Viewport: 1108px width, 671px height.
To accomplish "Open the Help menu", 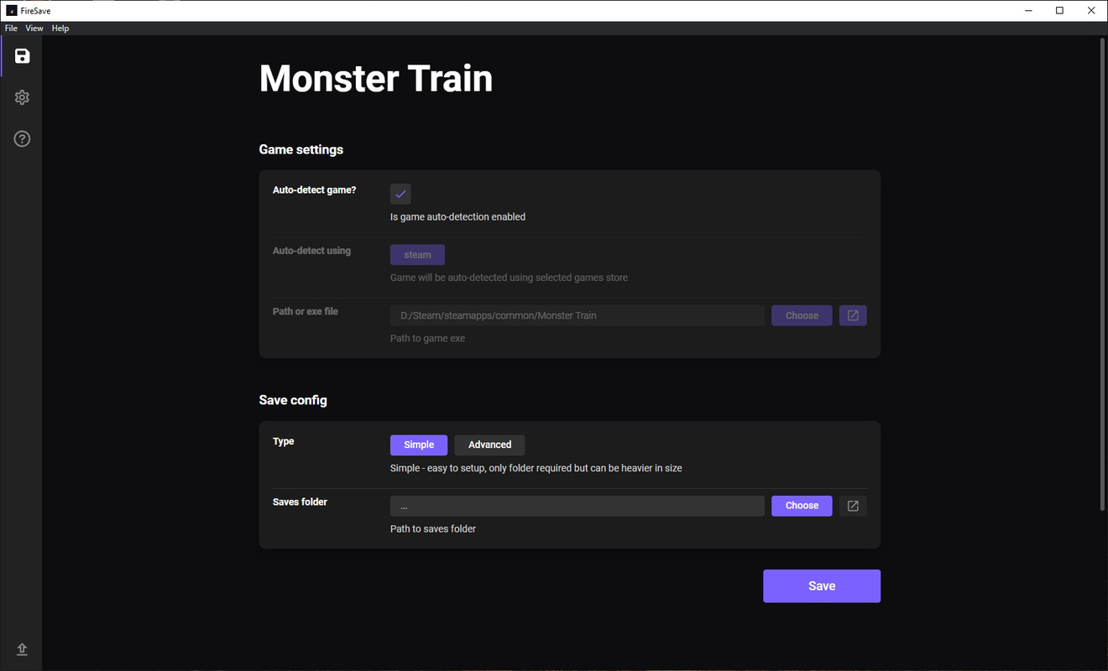I will (60, 29).
